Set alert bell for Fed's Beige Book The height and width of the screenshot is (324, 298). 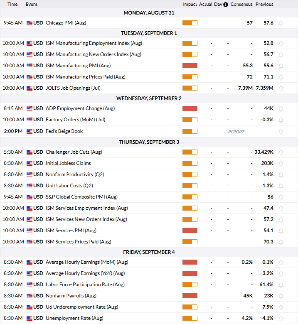click(x=281, y=132)
